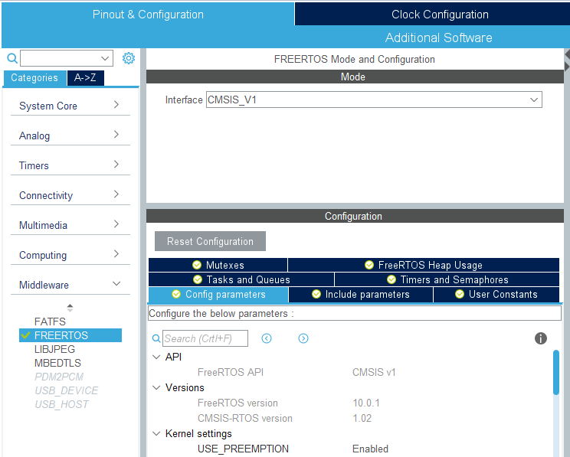Image resolution: width=570 pixels, height=457 pixels.
Task: Open the Tasks and Queues tab
Action: [x=241, y=279]
